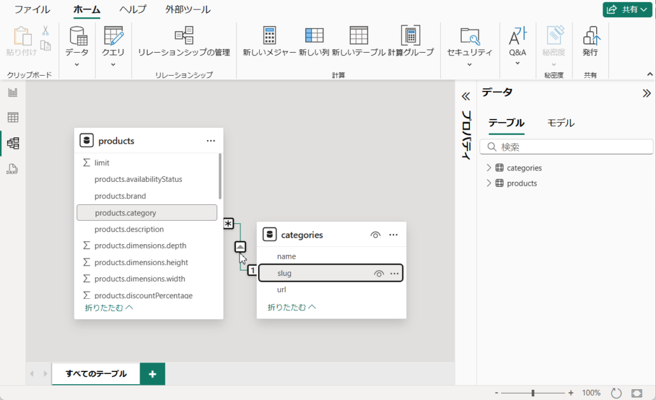Collapse the products table card
The height and width of the screenshot is (400, 656).
point(109,308)
